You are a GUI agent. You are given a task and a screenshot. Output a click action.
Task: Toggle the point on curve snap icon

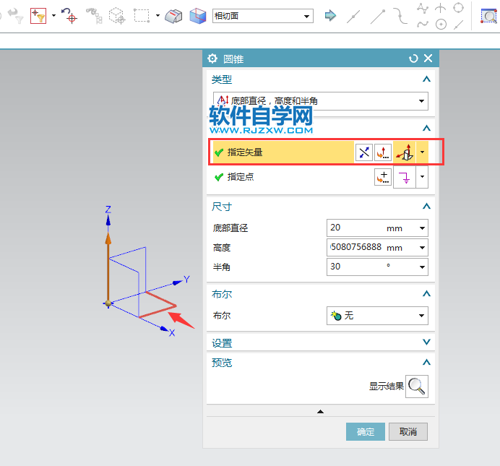coord(423,25)
